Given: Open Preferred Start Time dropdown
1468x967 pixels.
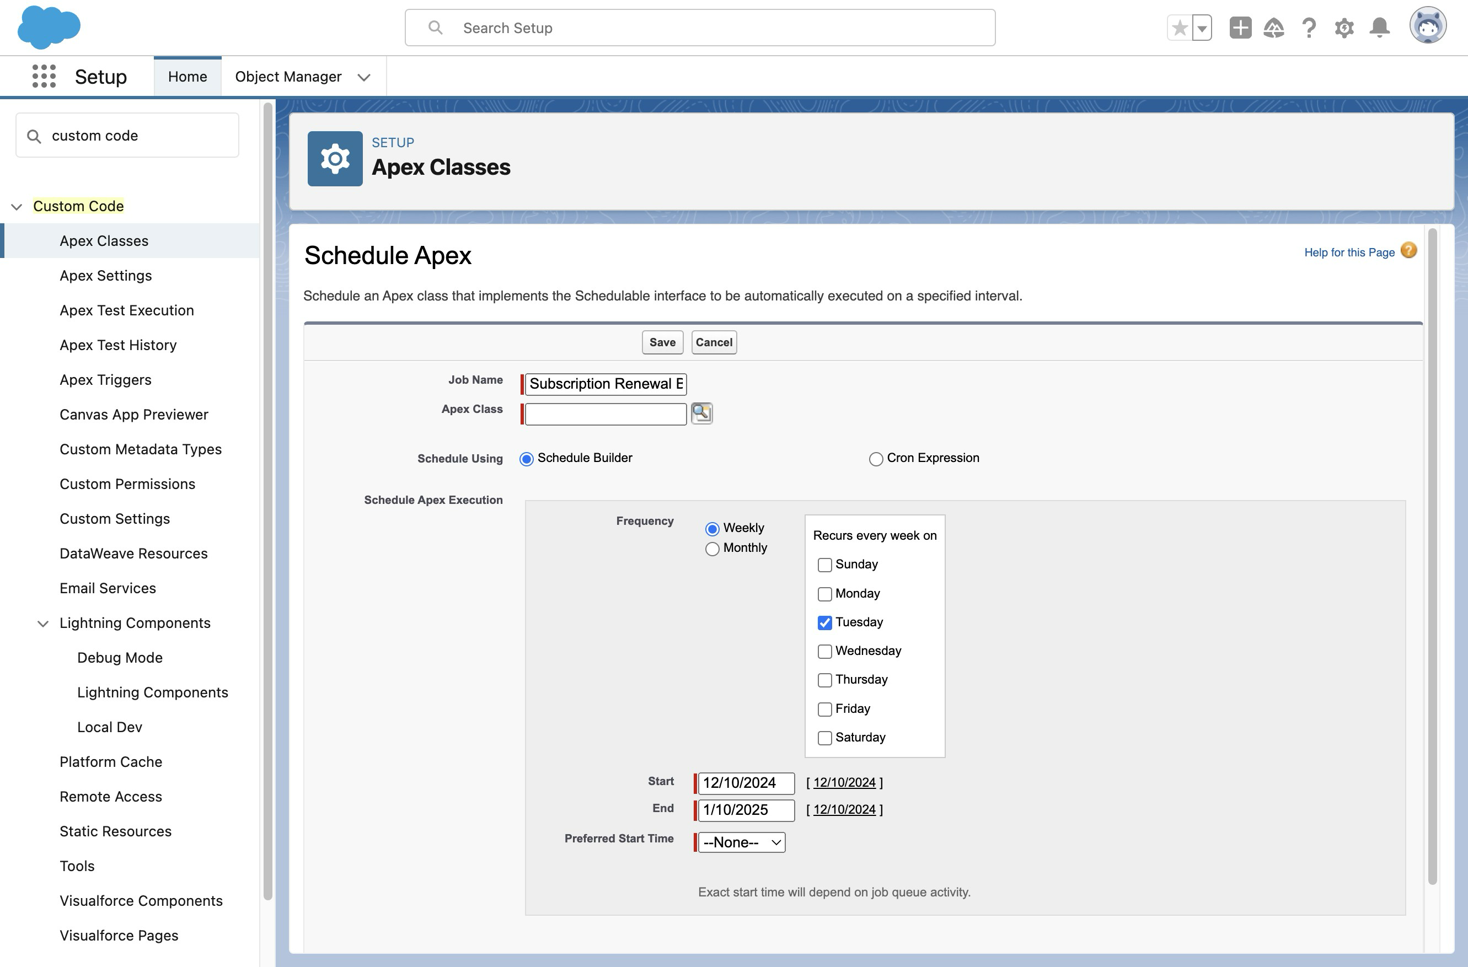Looking at the screenshot, I should (x=741, y=842).
